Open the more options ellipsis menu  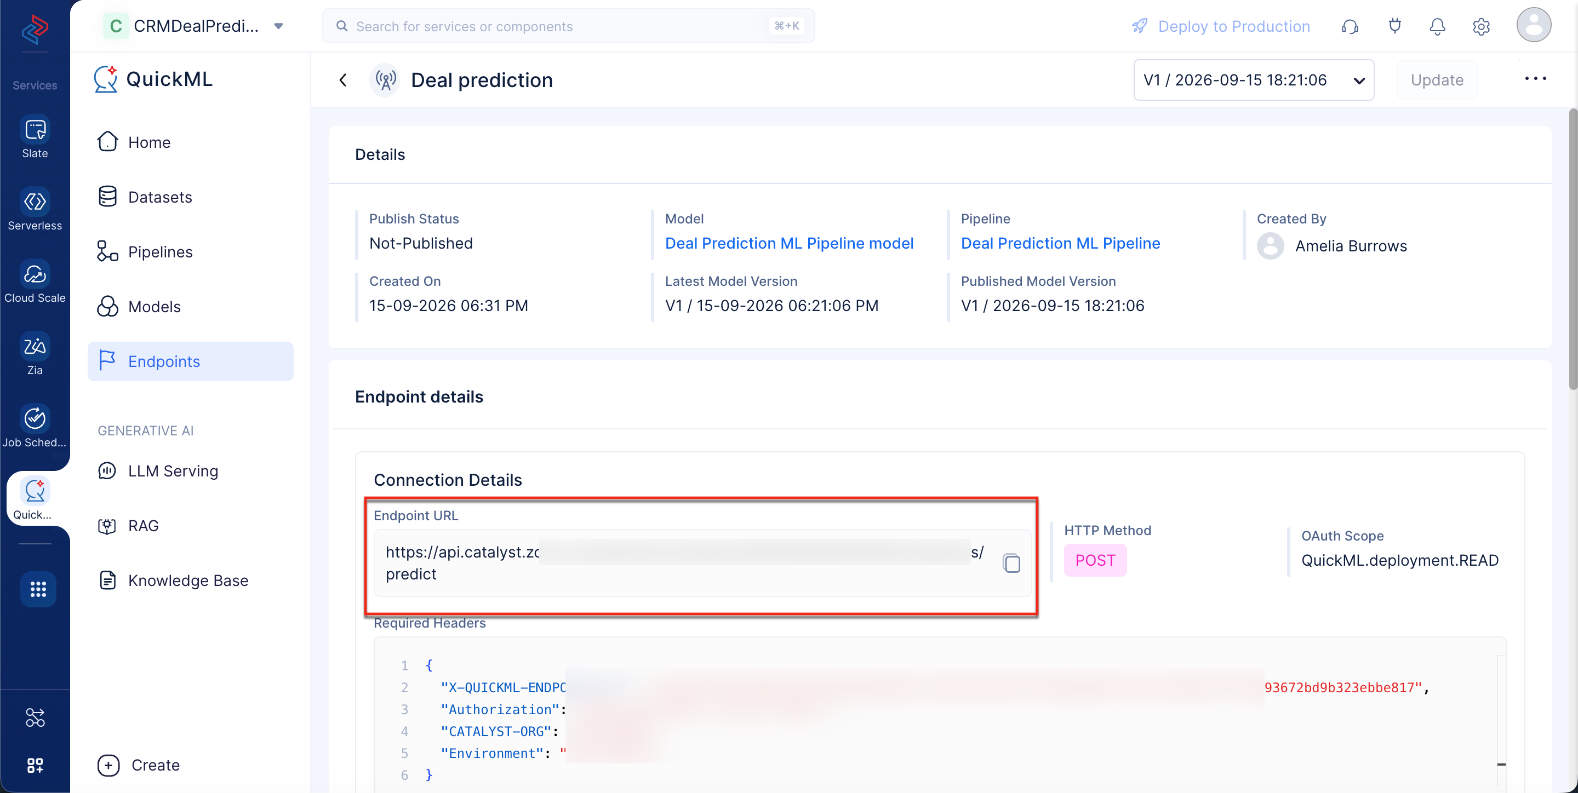tap(1535, 78)
